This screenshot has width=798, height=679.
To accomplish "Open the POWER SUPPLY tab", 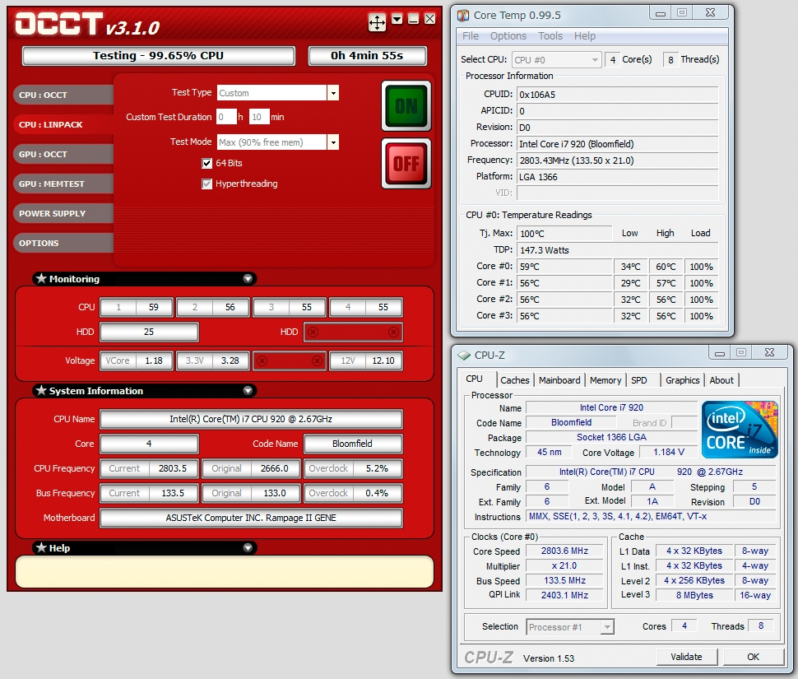I will [x=63, y=213].
